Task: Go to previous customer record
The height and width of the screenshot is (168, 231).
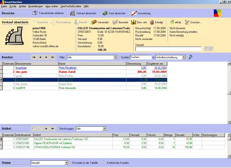Action: [40, 57]
